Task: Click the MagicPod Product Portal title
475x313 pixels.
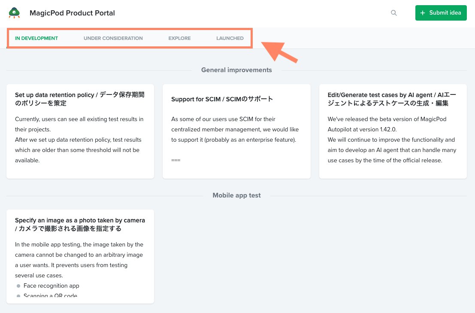Action: coord(72,13)
